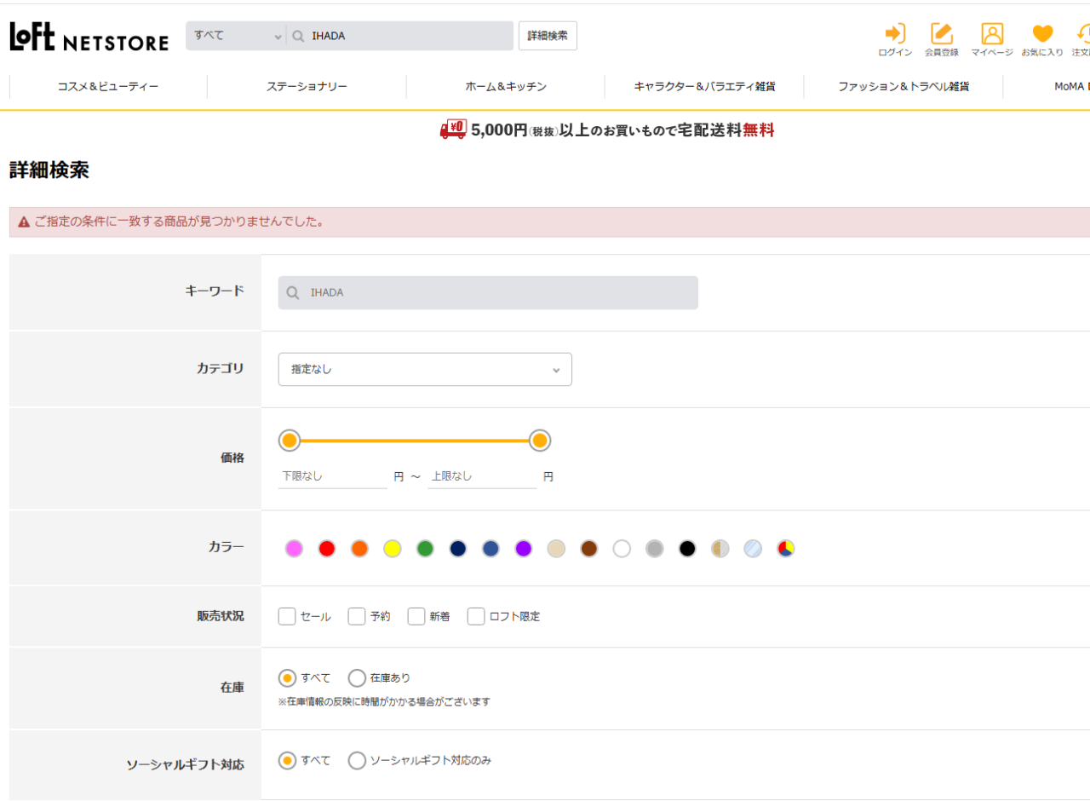This screenshot has height=801, width=1090.
Task: Click the login (ログイン) icon
Action: (895, 34)
